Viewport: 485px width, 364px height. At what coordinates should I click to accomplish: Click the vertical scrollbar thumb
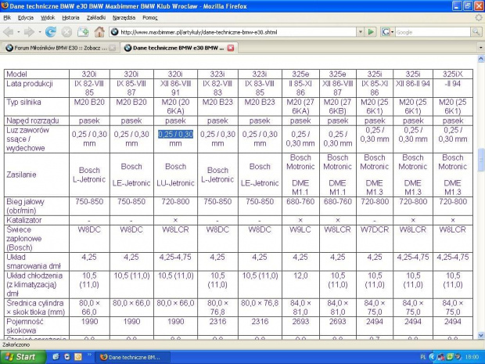pyautogui.click(x=481, y=160)
